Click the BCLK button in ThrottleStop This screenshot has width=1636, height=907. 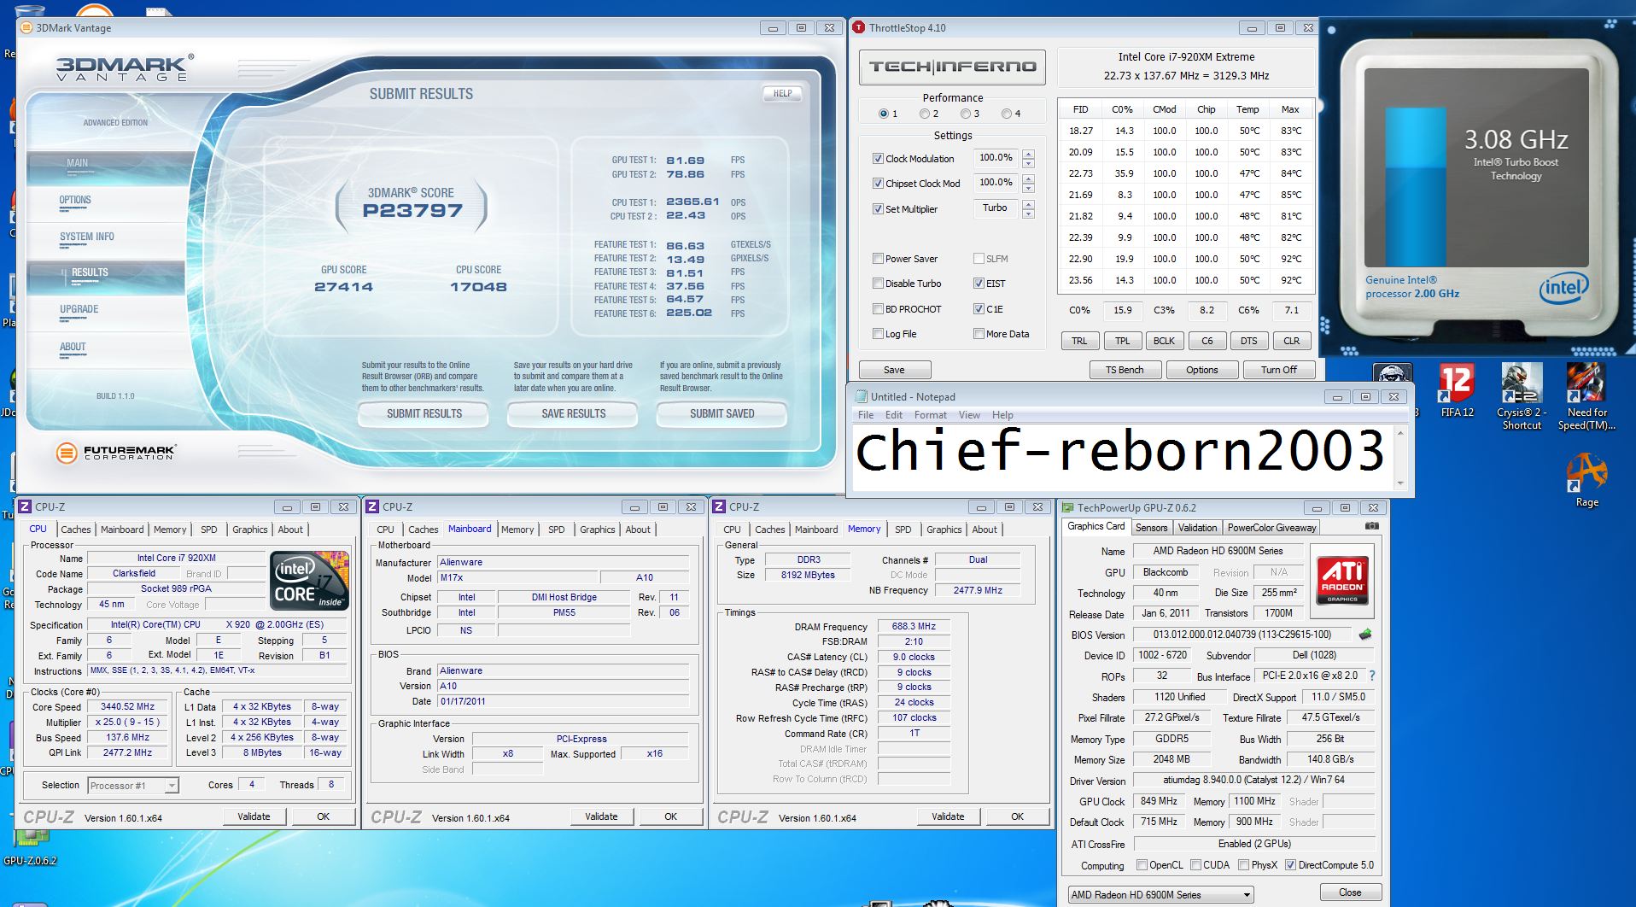[x=1164, y=341]
